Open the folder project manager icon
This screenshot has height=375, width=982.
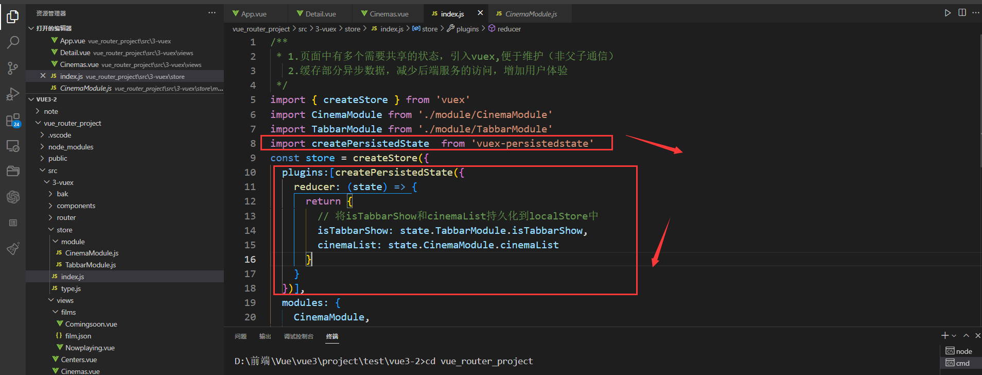point(13,171)
